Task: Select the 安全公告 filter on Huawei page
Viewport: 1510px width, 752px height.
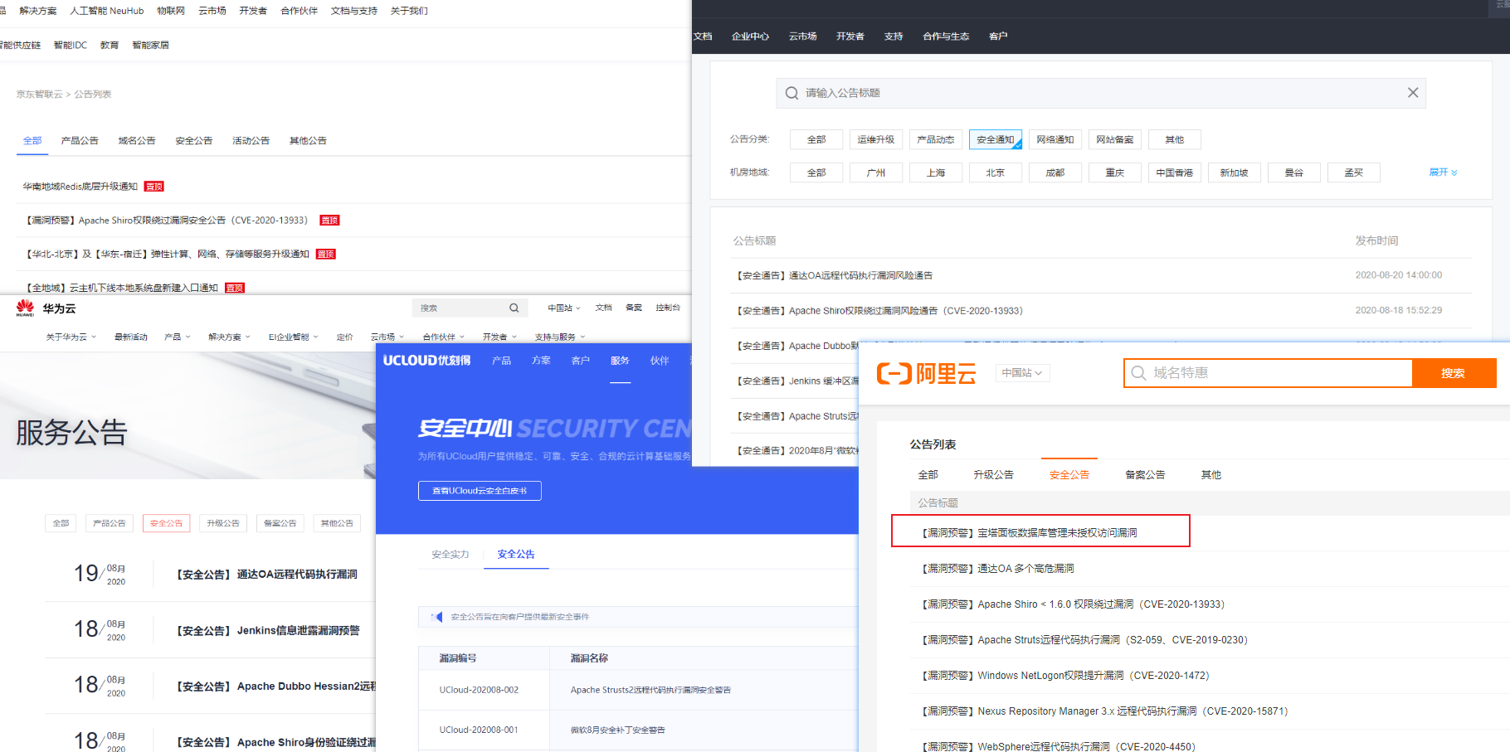Action: [x=166, y=523]
